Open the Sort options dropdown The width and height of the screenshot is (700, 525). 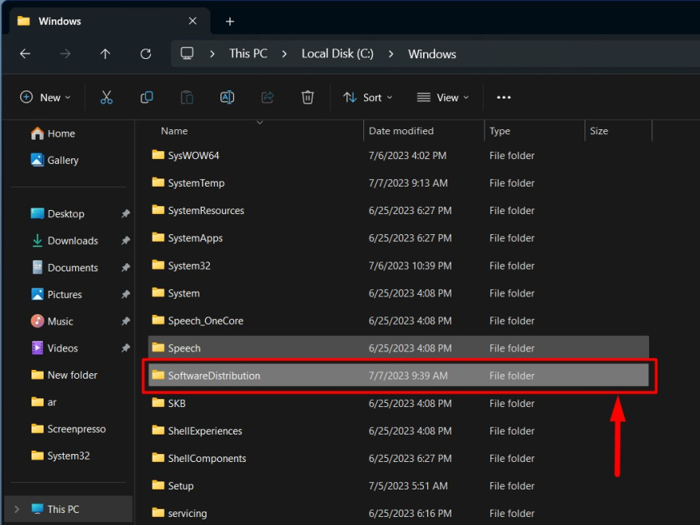point(367,98)
